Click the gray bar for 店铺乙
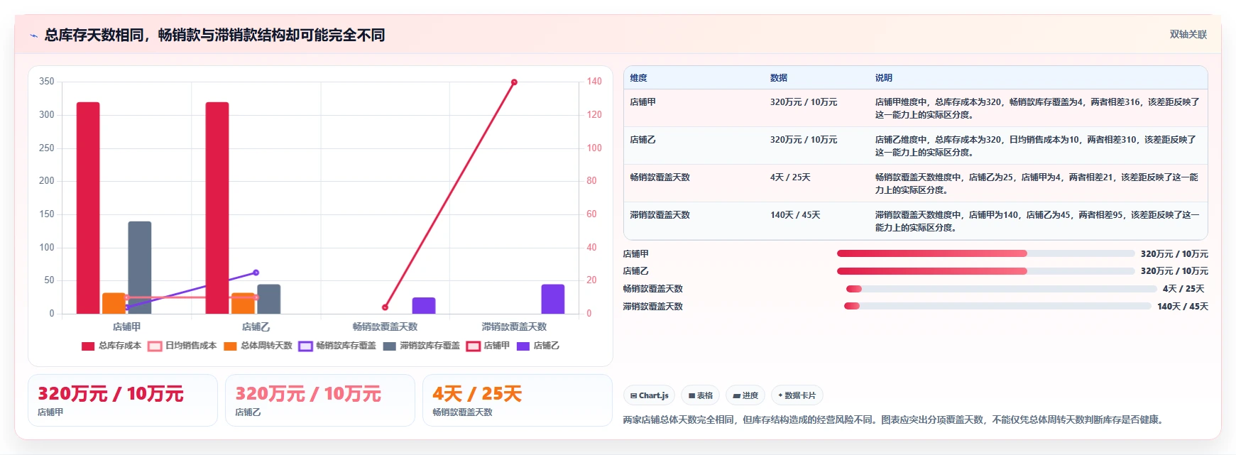This screenshot has height=455, width=1236. coord(269,299)
